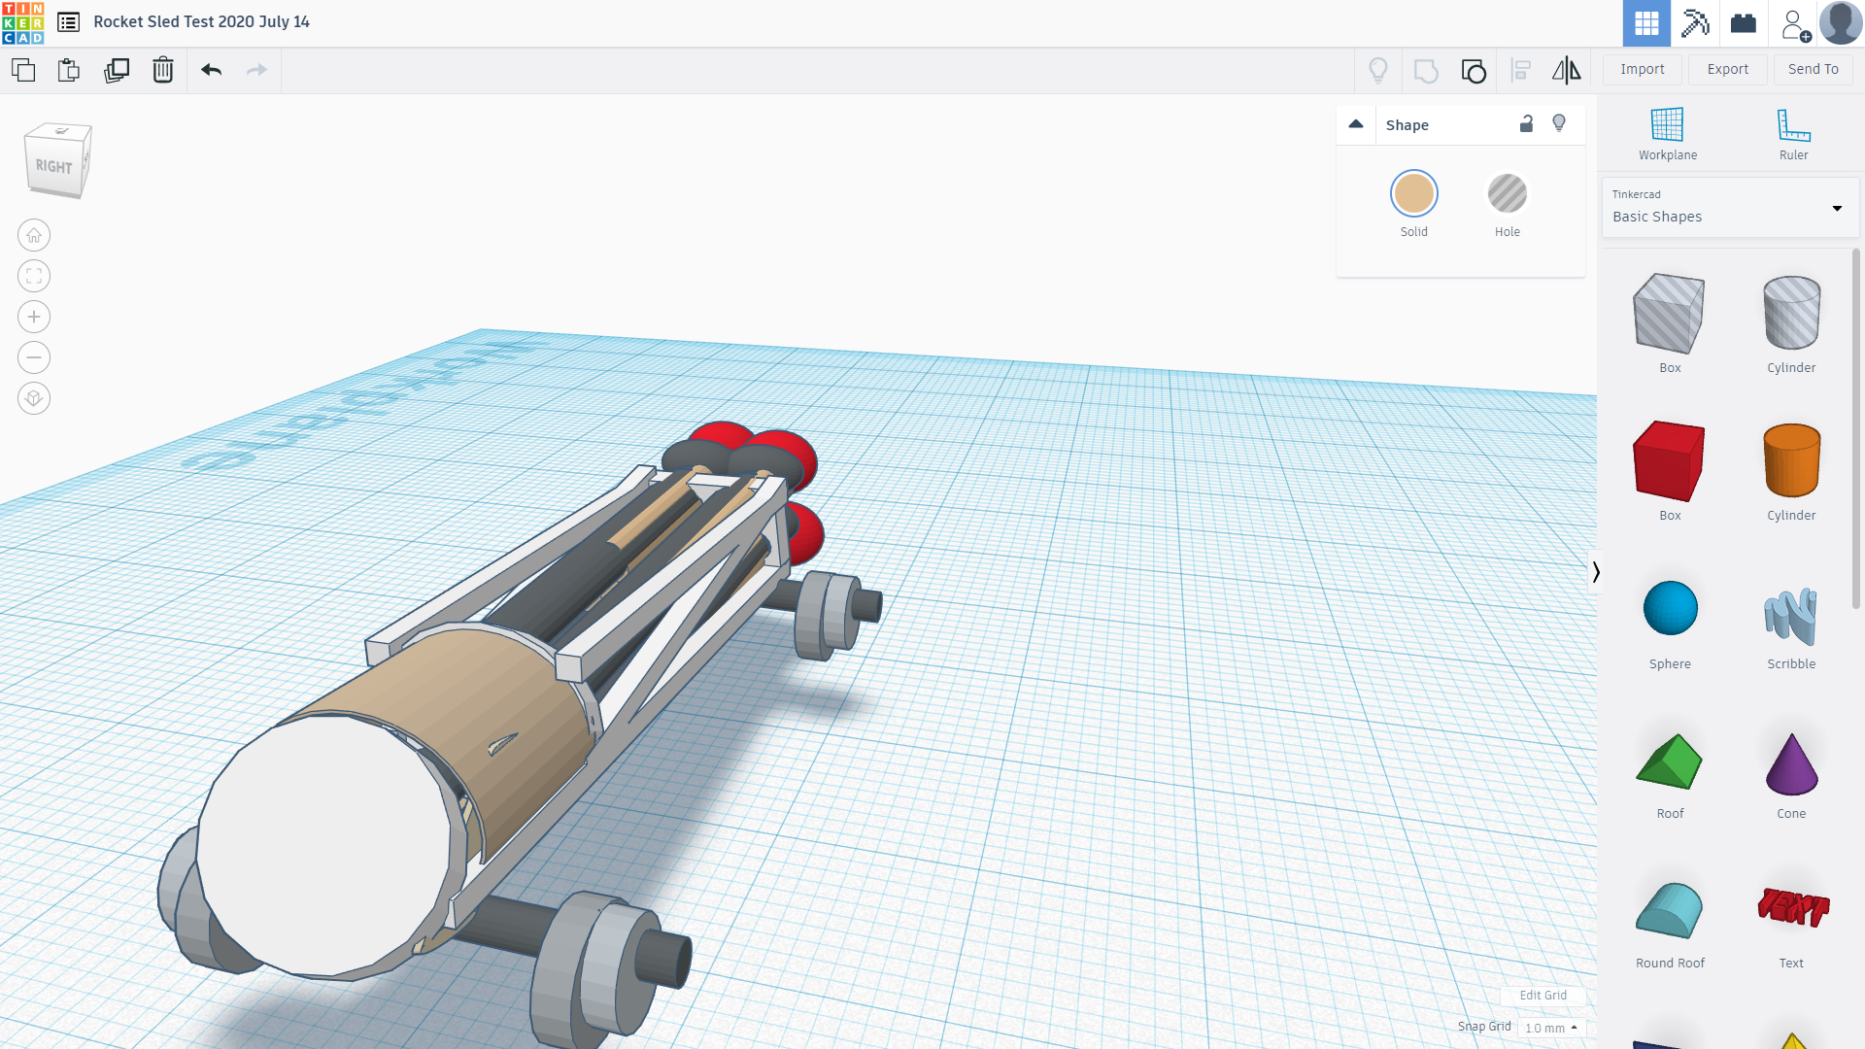Collapse the Shape inspector panel
The image size is (1865, 1049).
coord(1356,124)
